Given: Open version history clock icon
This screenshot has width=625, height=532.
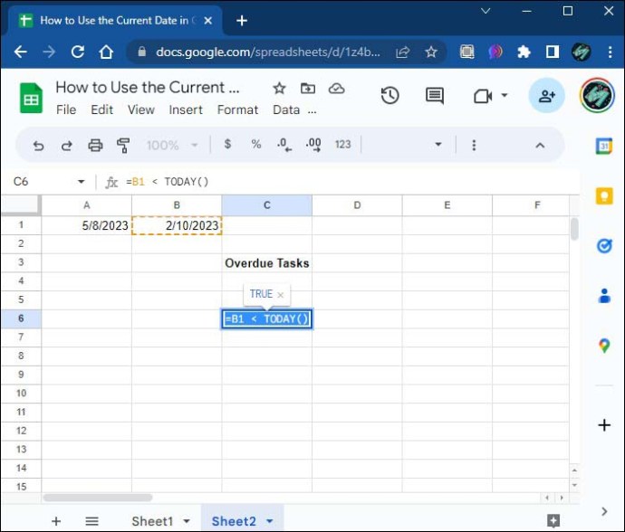Looking at the screenshot, I should point(389,96).
